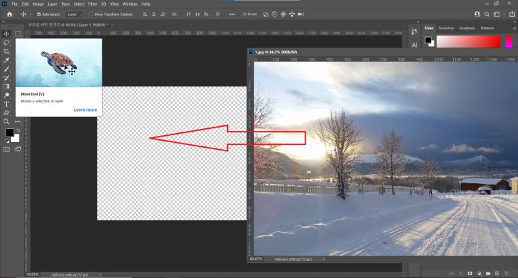The width and height of the screenshot is (518, 278).
Task: Click the 3D video camera scale icon
Action: (300, 14)
